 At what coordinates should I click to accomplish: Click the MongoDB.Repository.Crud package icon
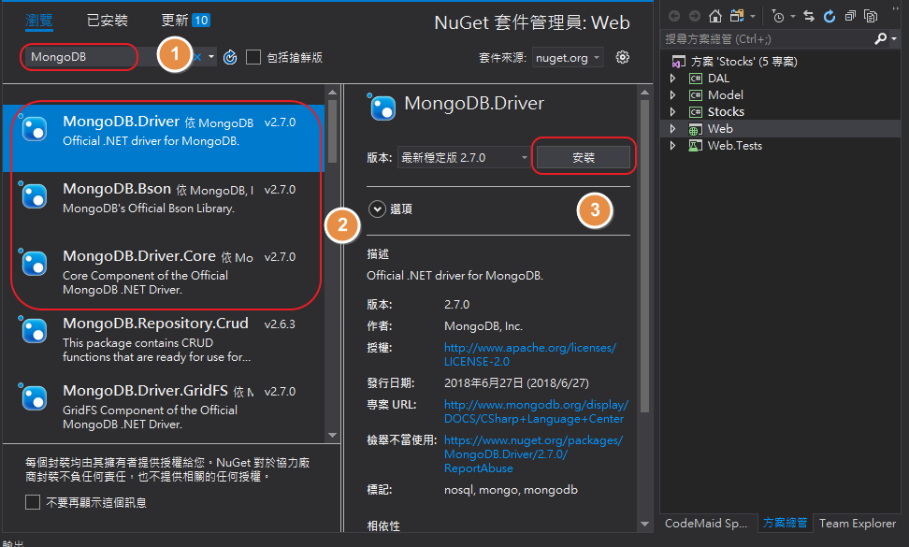[x=35, y=330]
